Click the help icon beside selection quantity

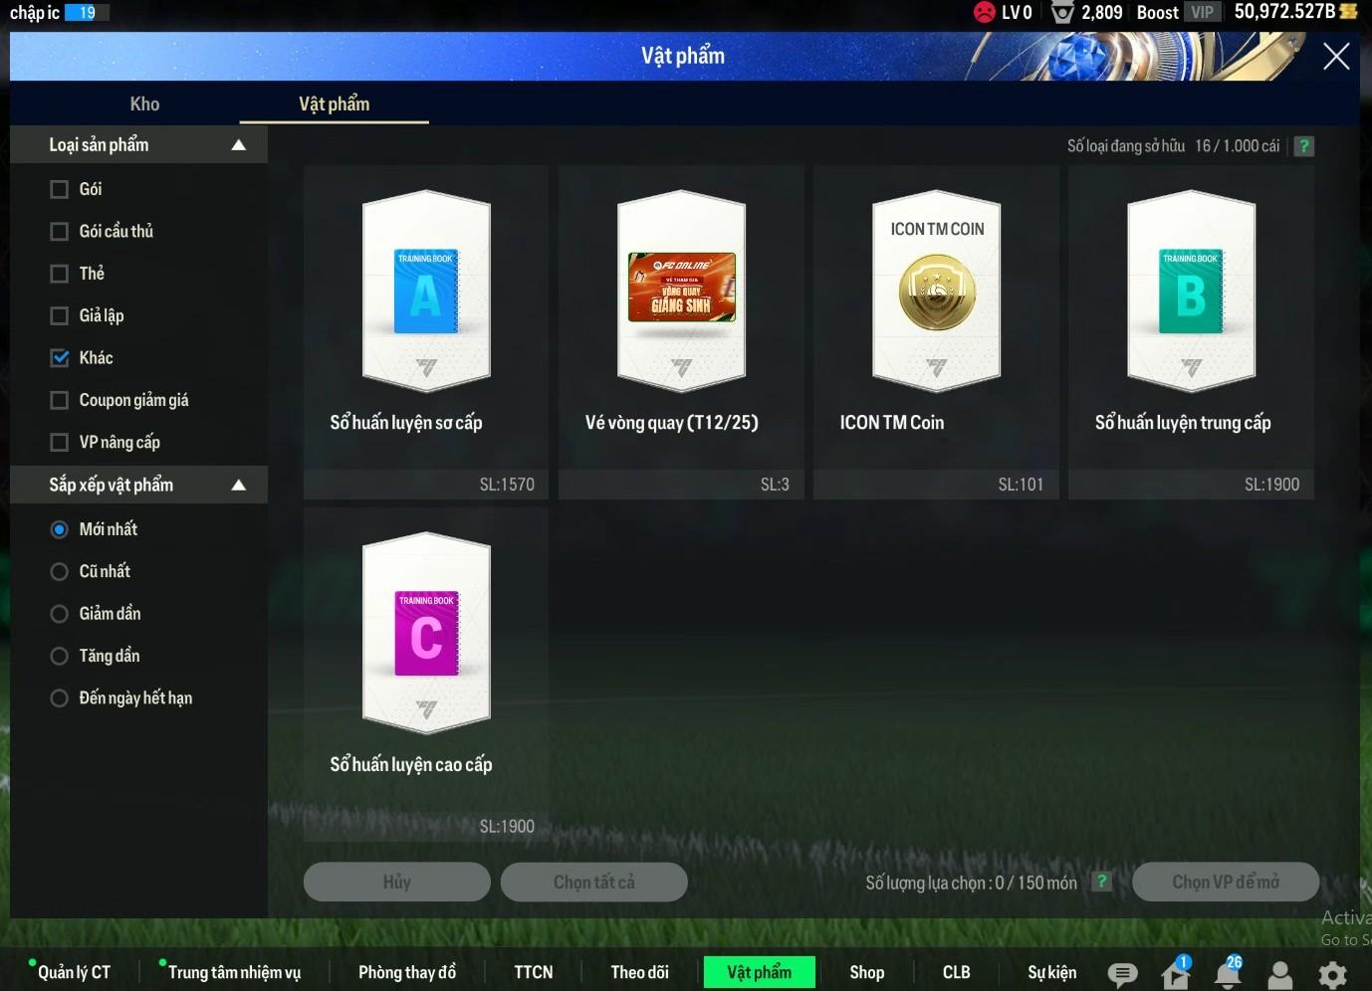(x=1101, y=882)
